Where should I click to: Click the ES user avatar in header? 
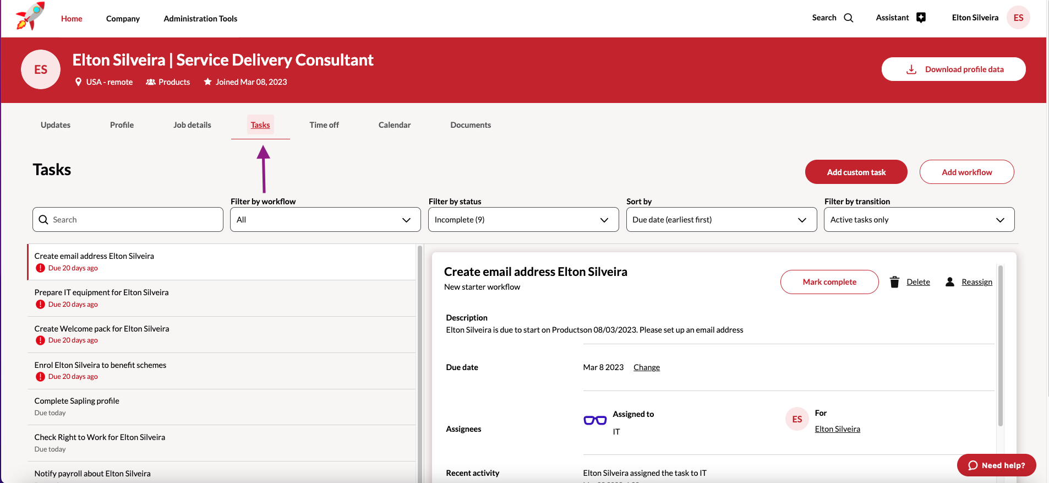pos(1018,18)
